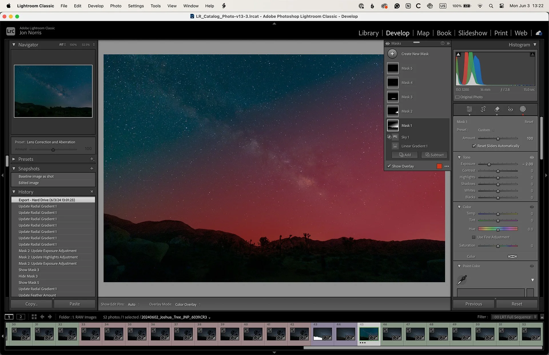Viewport: 549px width, 355px height.
Task: Switch to the Library module
Action: 368,33
